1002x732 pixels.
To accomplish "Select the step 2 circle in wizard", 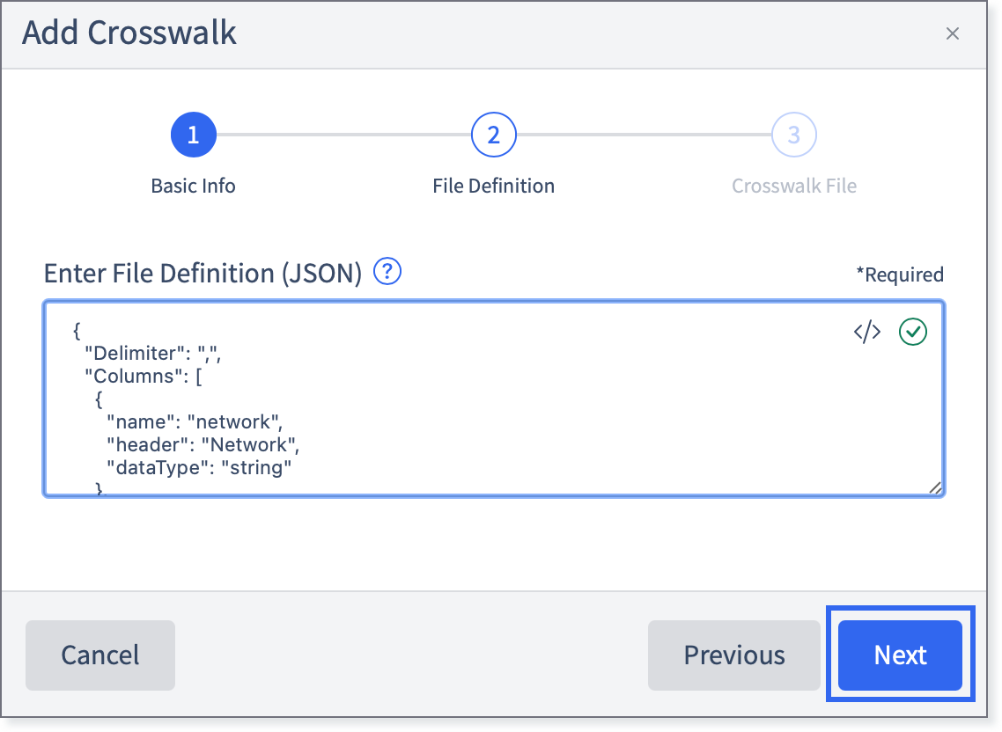I will pos(493,135).
